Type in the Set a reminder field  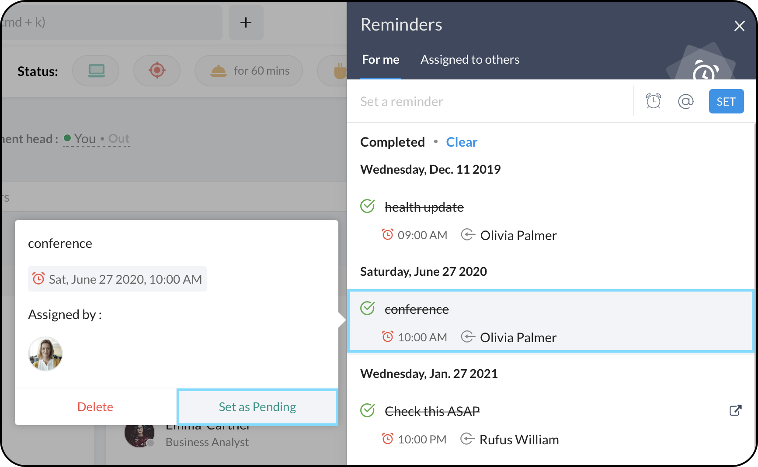pos(490,102)
